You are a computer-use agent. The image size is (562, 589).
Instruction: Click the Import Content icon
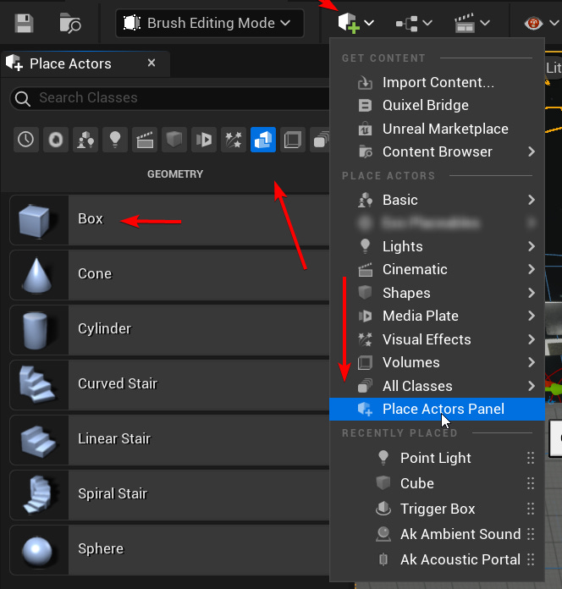[x=365, y=82]
